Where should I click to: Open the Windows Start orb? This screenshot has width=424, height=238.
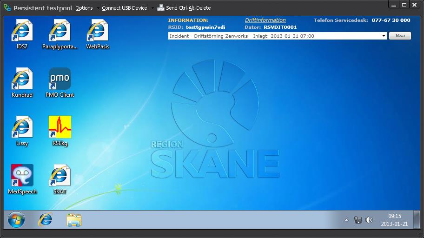coord(16,219)
